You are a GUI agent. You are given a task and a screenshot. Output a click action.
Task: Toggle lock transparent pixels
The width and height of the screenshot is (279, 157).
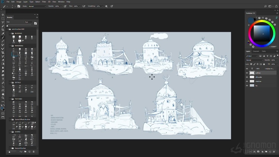pos(251,64)
